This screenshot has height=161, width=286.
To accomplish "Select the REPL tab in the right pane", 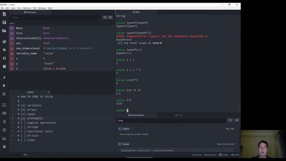I will (x=136, y=12).
